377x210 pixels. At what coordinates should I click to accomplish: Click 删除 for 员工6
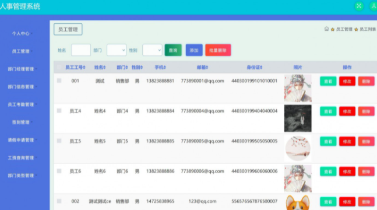coord(366,171)
